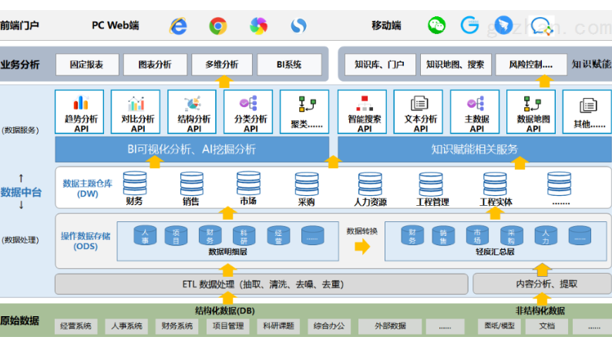
Task: Click the 移动端 label
Action: 386,25
